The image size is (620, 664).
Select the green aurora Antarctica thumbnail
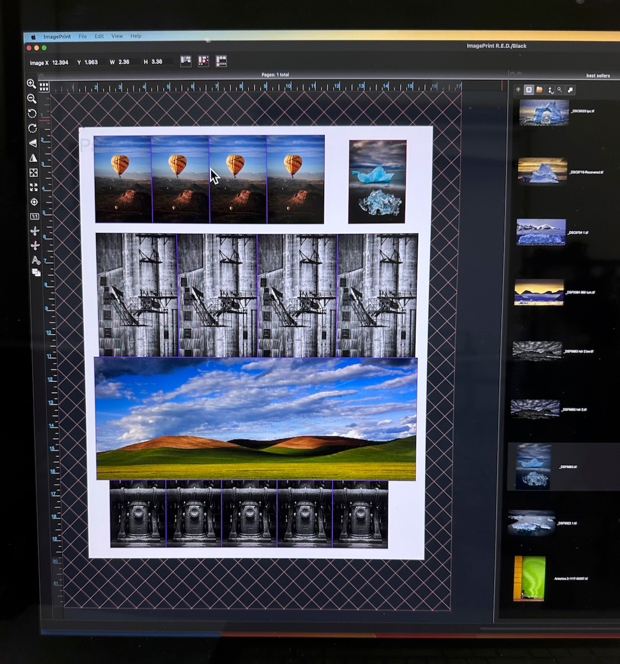pos(529,579)
